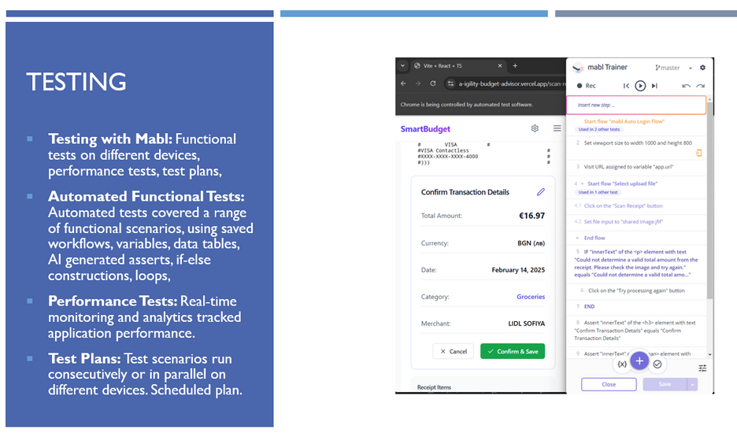Image resolution: width=737 pixels, height=433 pixels.
Task: Open mabl Trainer settings gear
Action: (702, 68)
